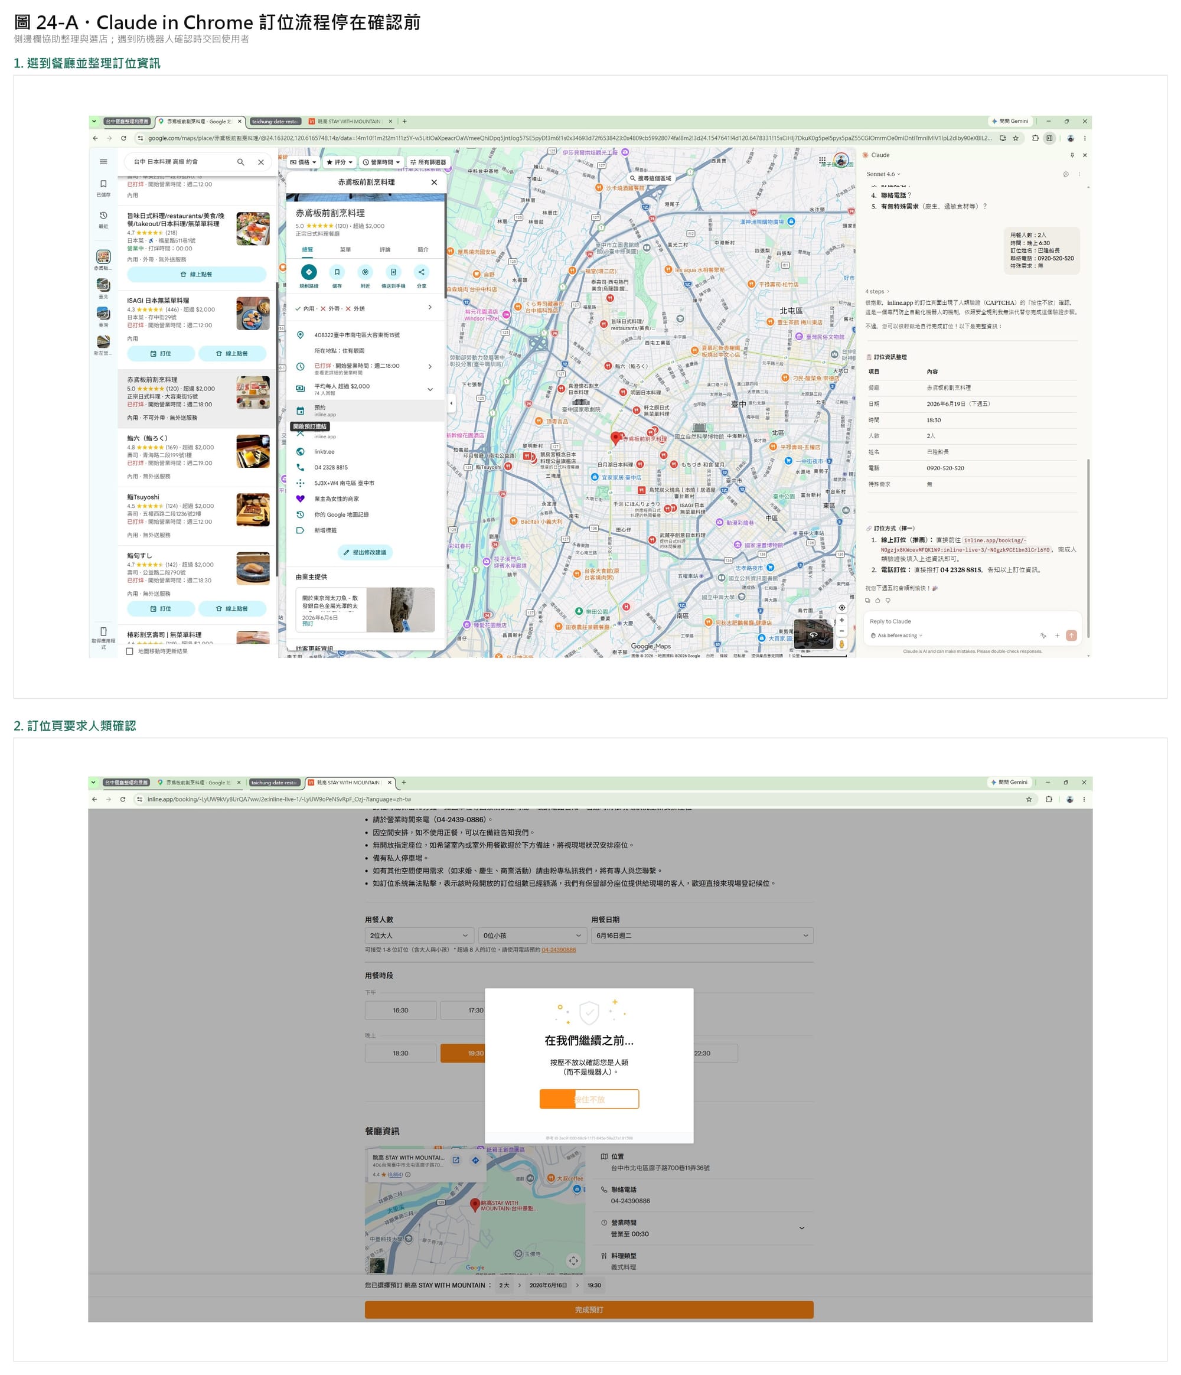1181x1375 pixels.
Task: Open the Sonnet 4.6 model selector
Action: (883, 174)
